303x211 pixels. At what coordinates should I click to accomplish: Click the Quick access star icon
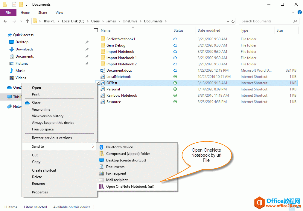10,35
